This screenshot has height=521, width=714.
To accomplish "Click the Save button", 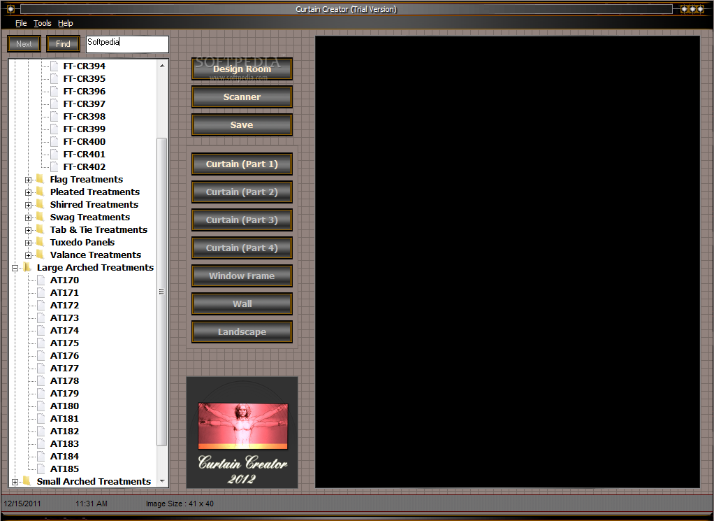I will point(242,125).
